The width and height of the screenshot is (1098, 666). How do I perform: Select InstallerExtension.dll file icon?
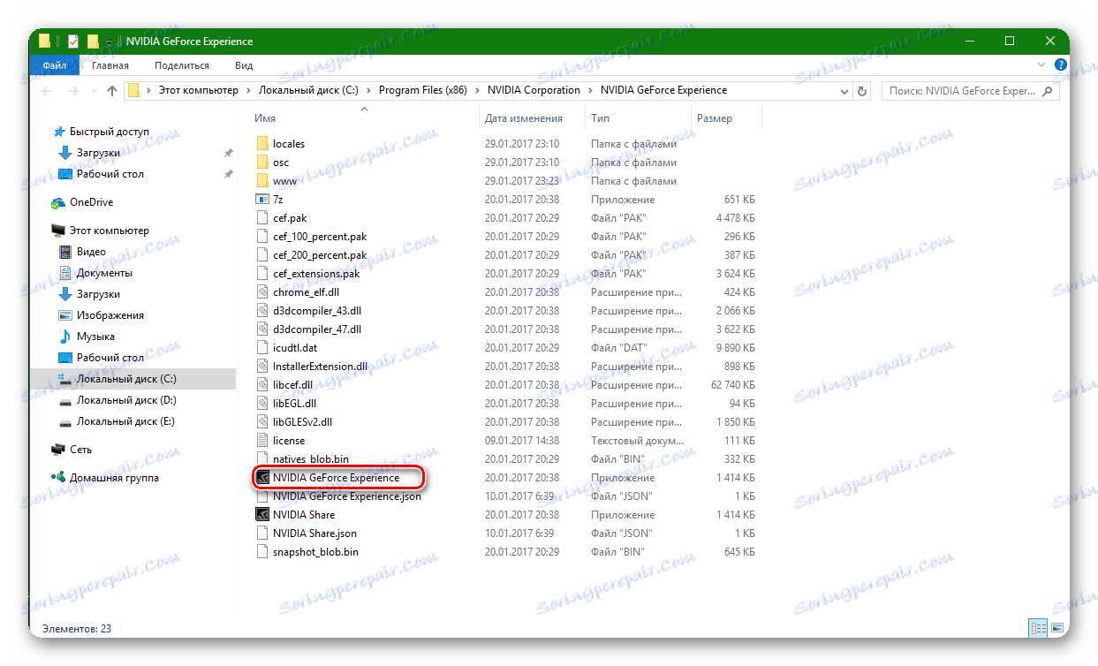[261, 367]
